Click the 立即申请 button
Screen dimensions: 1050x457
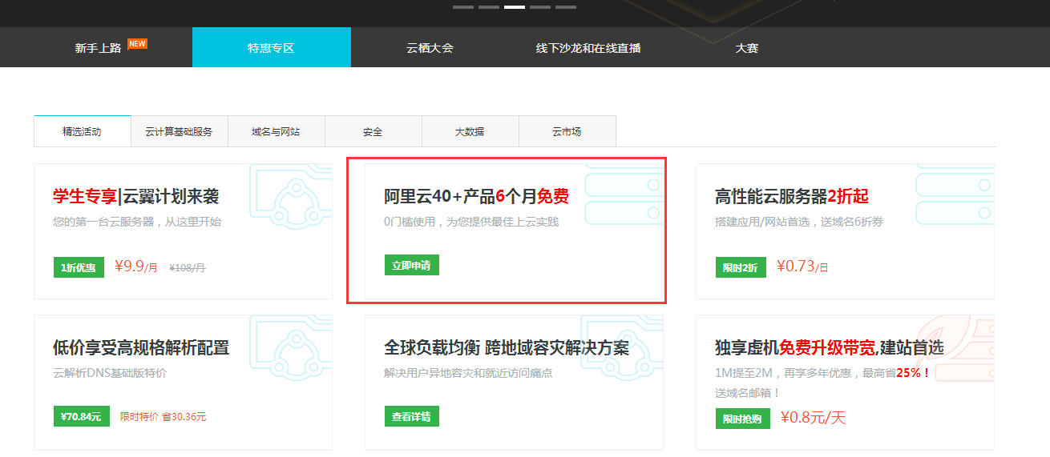(411, 265)
